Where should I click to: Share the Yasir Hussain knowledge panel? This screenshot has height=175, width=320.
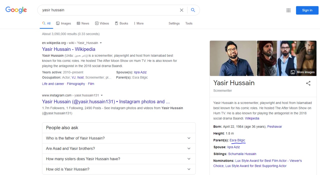pos(308,83)
